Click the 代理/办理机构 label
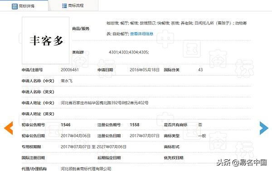The image size is (272, 171). (34, 169)
